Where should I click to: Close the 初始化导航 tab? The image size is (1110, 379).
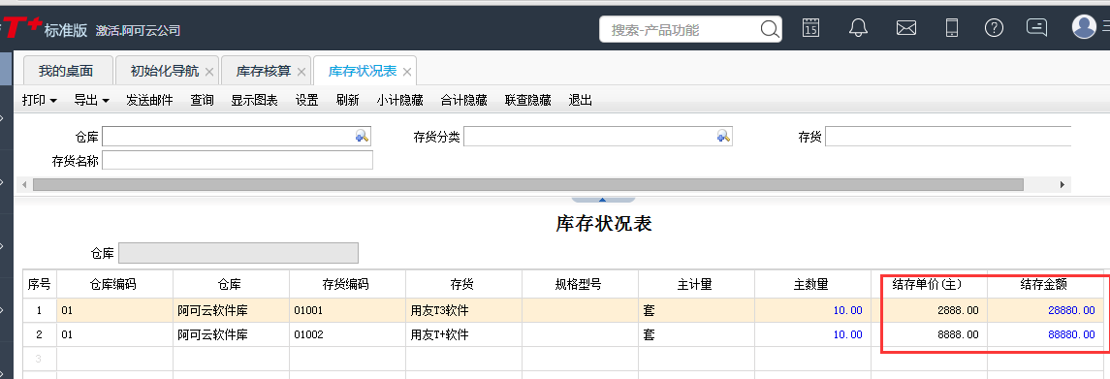pos(208,72)
